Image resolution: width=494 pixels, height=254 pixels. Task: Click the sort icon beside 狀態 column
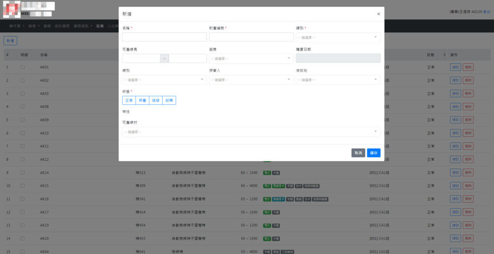444,54
